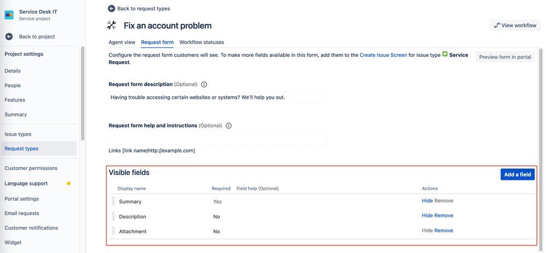
Task: Hide the Summary field
Action: (x=427, y=201)
